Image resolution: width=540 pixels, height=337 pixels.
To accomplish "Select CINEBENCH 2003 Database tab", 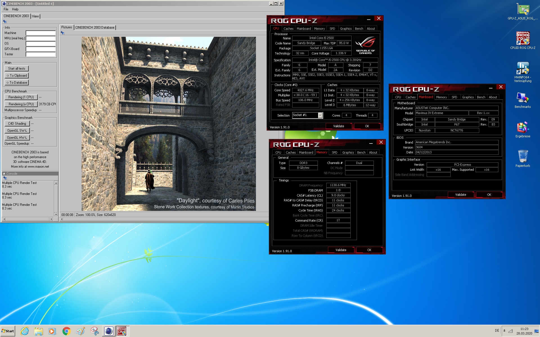I will tap(95, 28).
